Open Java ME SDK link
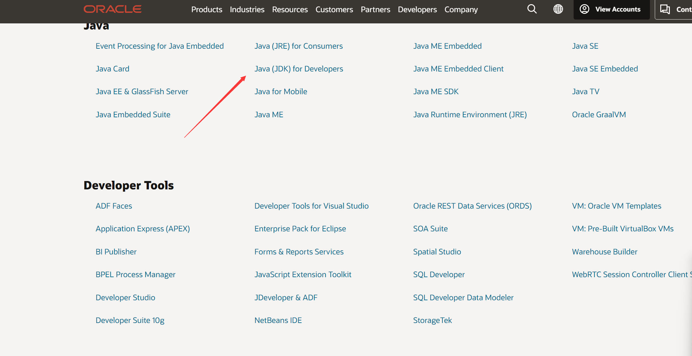The image size is (692, 356). coord(436,92)
